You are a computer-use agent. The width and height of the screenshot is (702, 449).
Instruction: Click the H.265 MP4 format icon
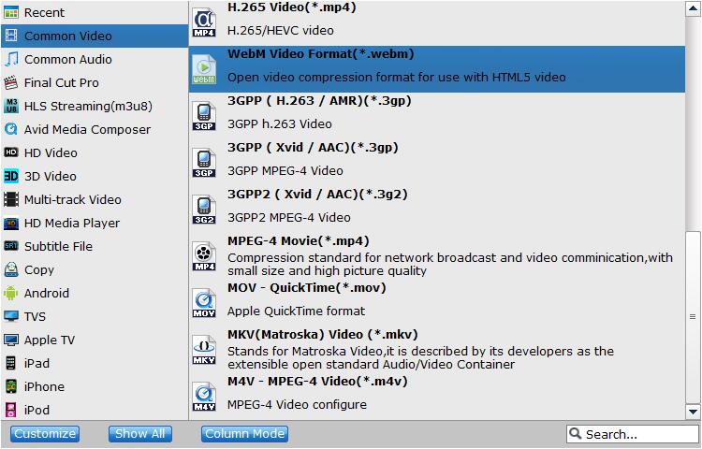coord(204,23)
